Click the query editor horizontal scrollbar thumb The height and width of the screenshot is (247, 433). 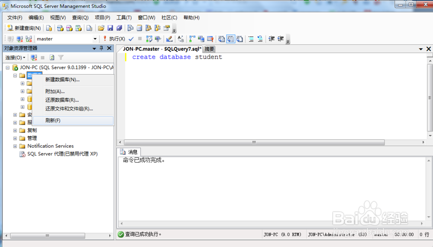click(254, 142)
